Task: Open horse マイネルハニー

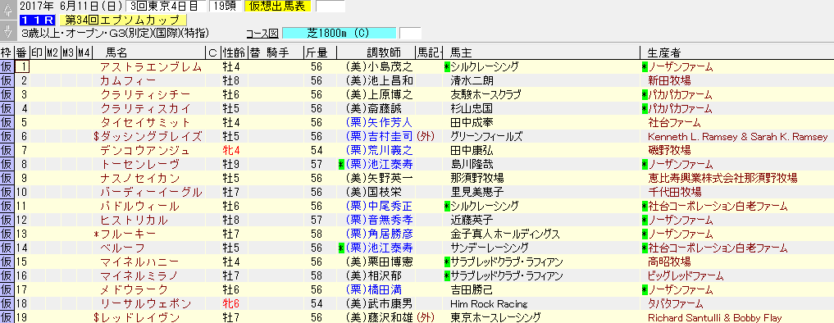Action: (139, 262)
